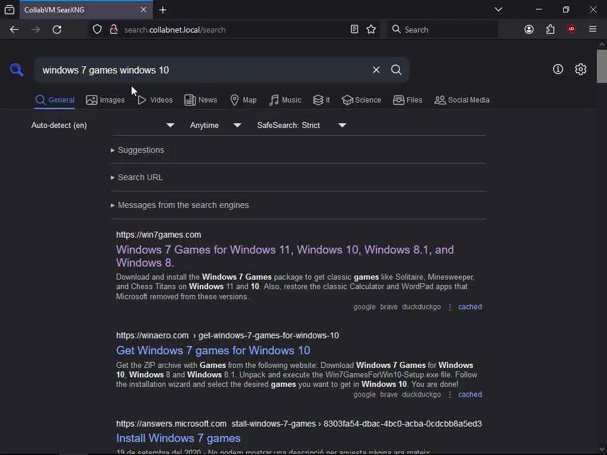Switch to the Science category
This screenshot has height=455, width=607.
click(x=361, y=100)
